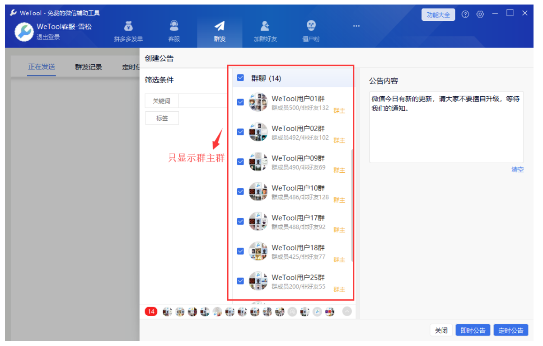Click the WeTool用户18群 group avatar
543x346 pixels.
pyautogui.click(x=258, y=251)
